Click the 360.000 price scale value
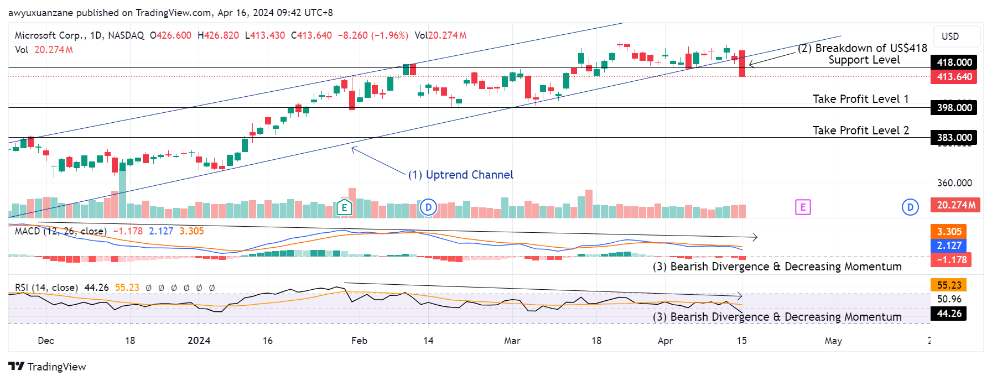992x381 pixels. point(954,183)
